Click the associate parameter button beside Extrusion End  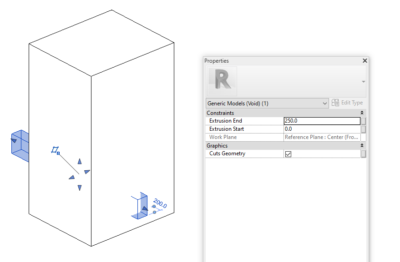coord(363,120)
